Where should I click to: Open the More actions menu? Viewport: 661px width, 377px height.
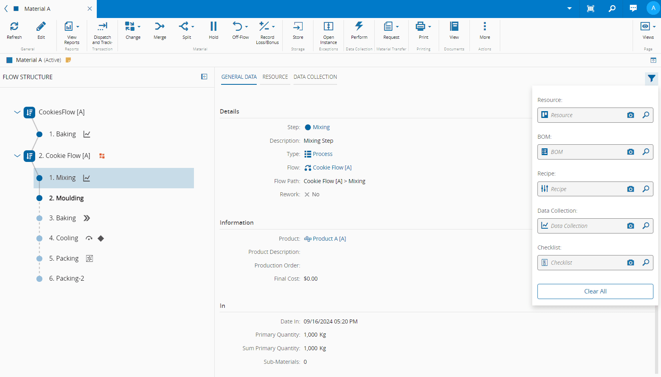pos(485,27)
